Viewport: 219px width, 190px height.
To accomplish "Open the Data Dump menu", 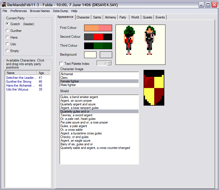I will [x=60, y=11].
